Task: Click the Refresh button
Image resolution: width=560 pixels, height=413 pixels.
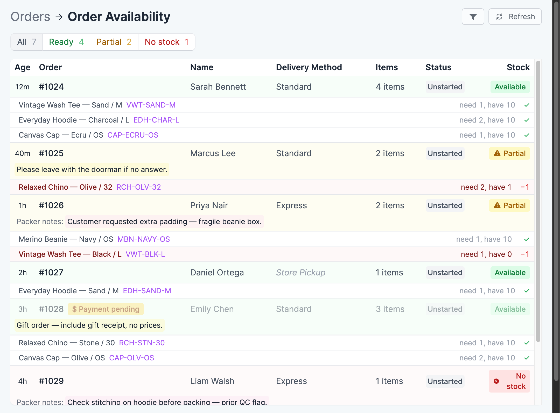Action: (515, 17)
